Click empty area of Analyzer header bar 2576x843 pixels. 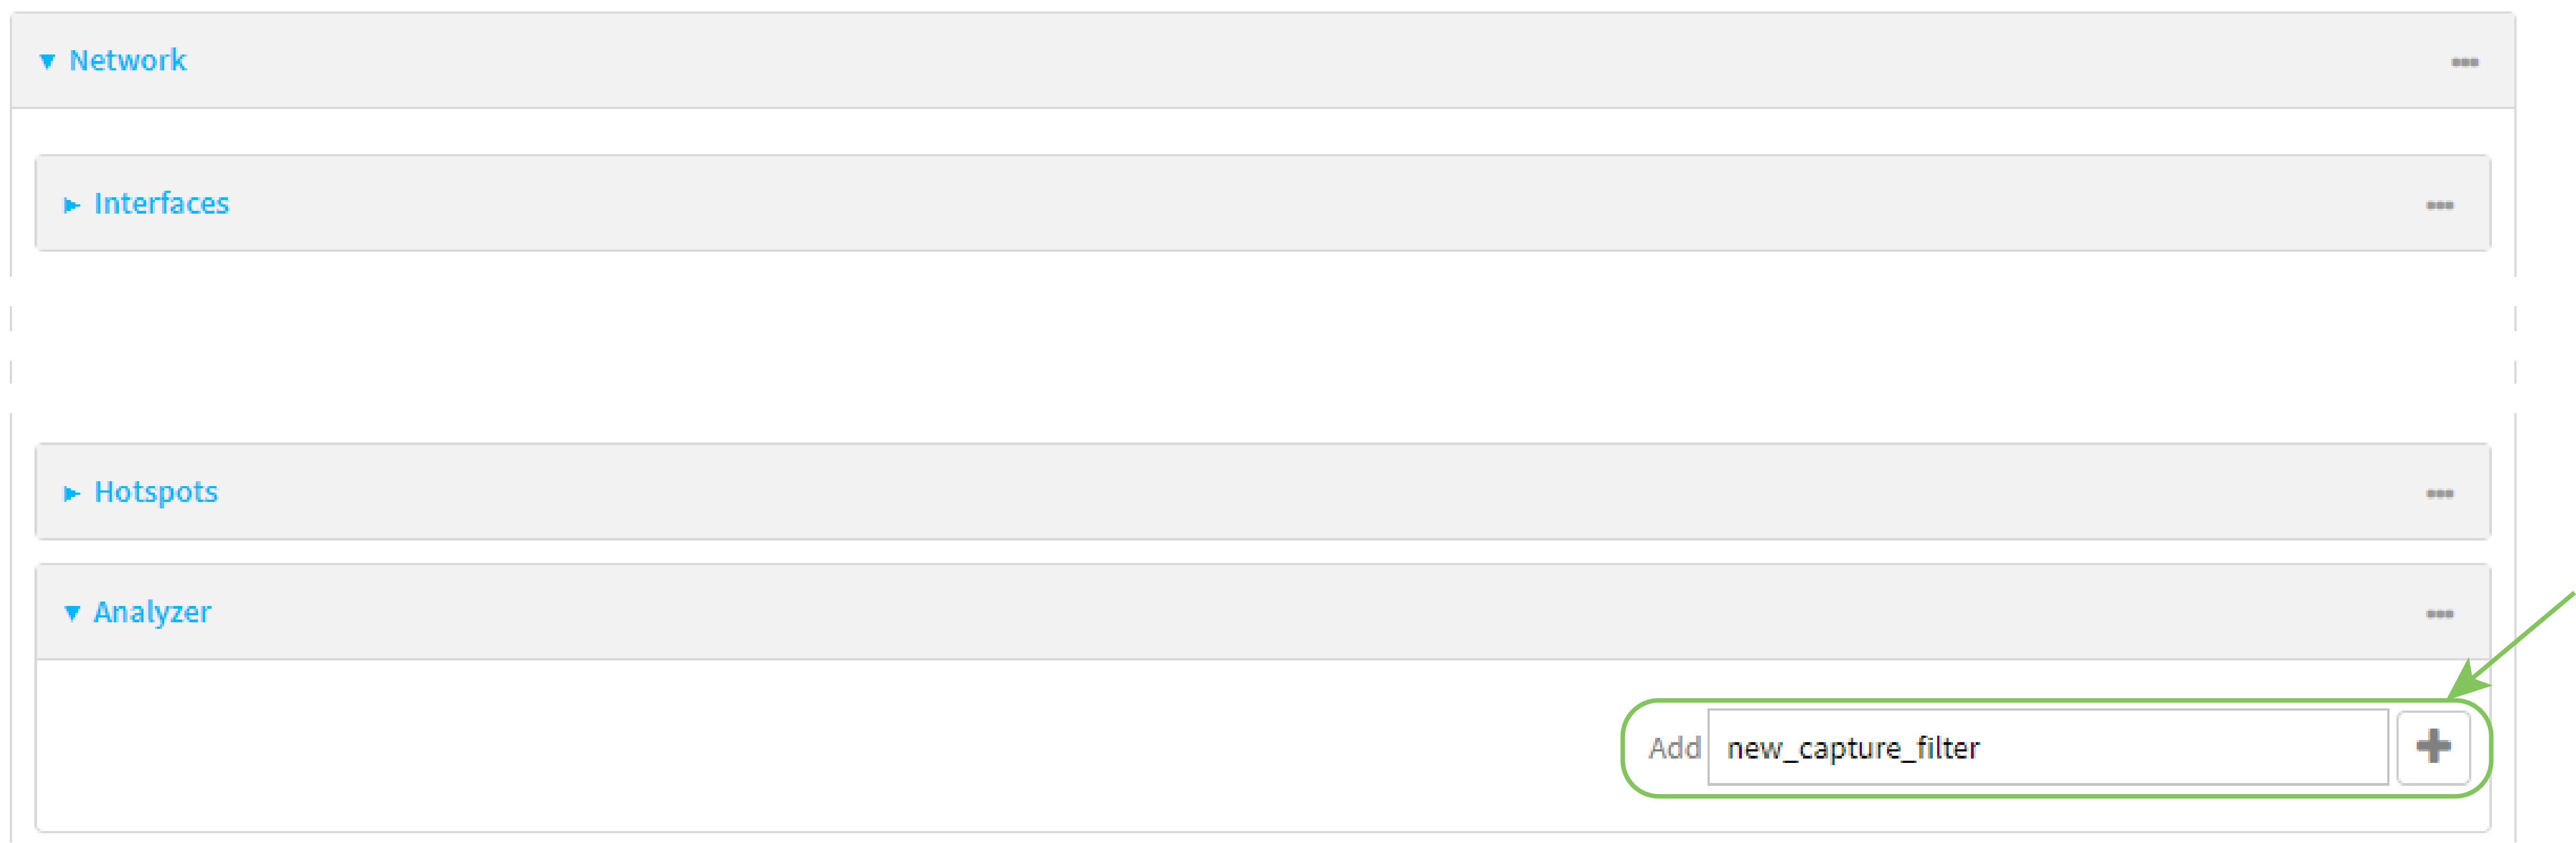[x=1200, y=612]
